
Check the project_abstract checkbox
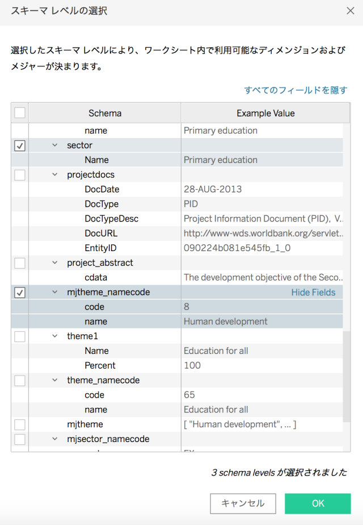click(20, 263)
